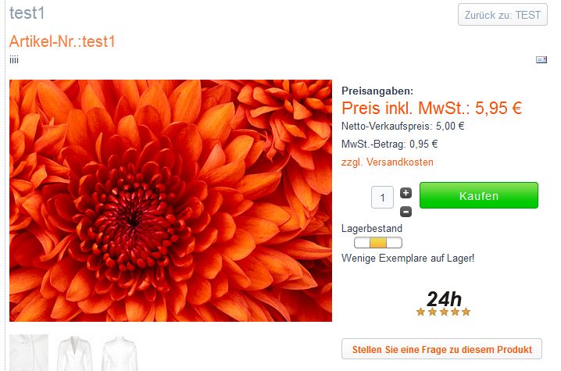Click the test1 product title

click(x=27, y=13)
